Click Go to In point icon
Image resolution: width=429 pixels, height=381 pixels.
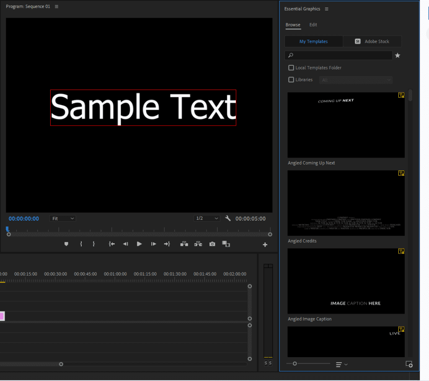pyautogui.click(x=111, y=244)
